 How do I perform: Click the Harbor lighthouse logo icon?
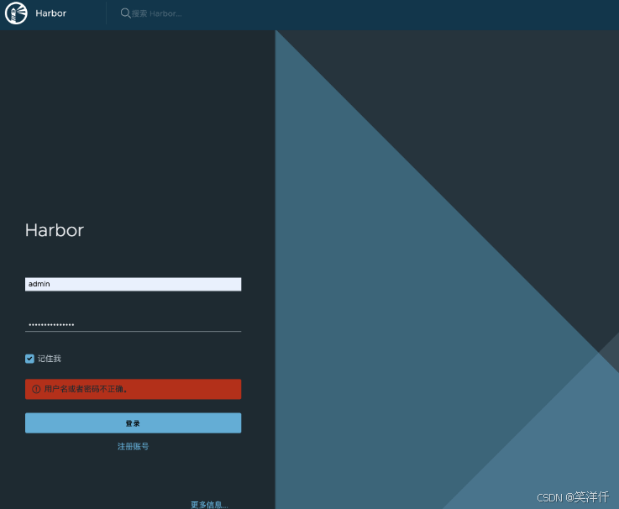click(16, 13)
